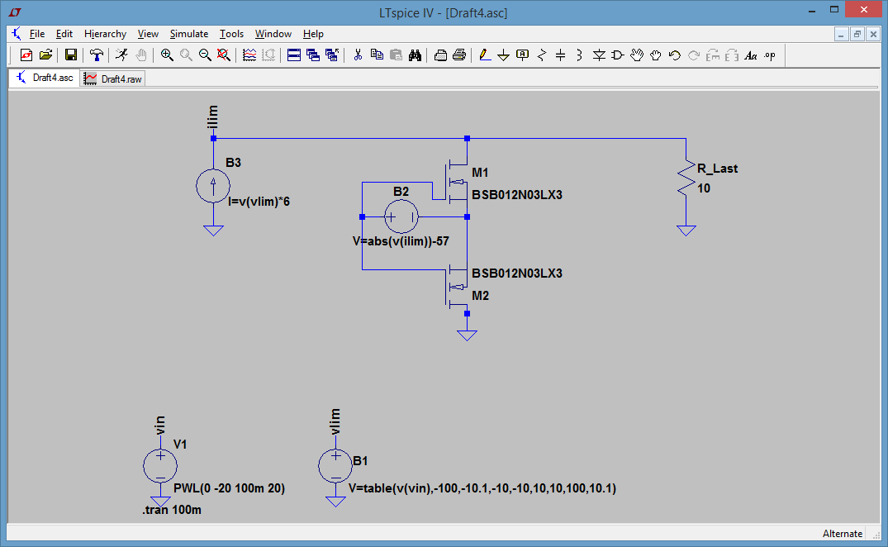Select the Cut scissors tool
The height and width of the screenshot is (547, 888).
[x=358, y=55]
